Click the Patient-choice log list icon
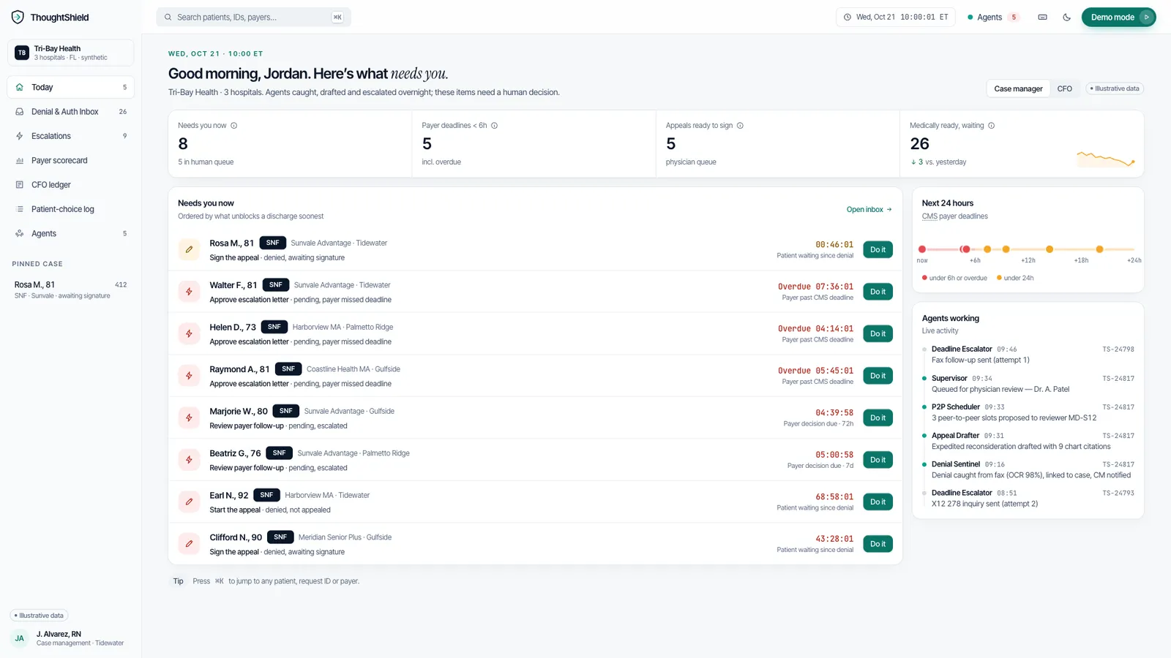 pyautogui.click(x=20, y=209)
